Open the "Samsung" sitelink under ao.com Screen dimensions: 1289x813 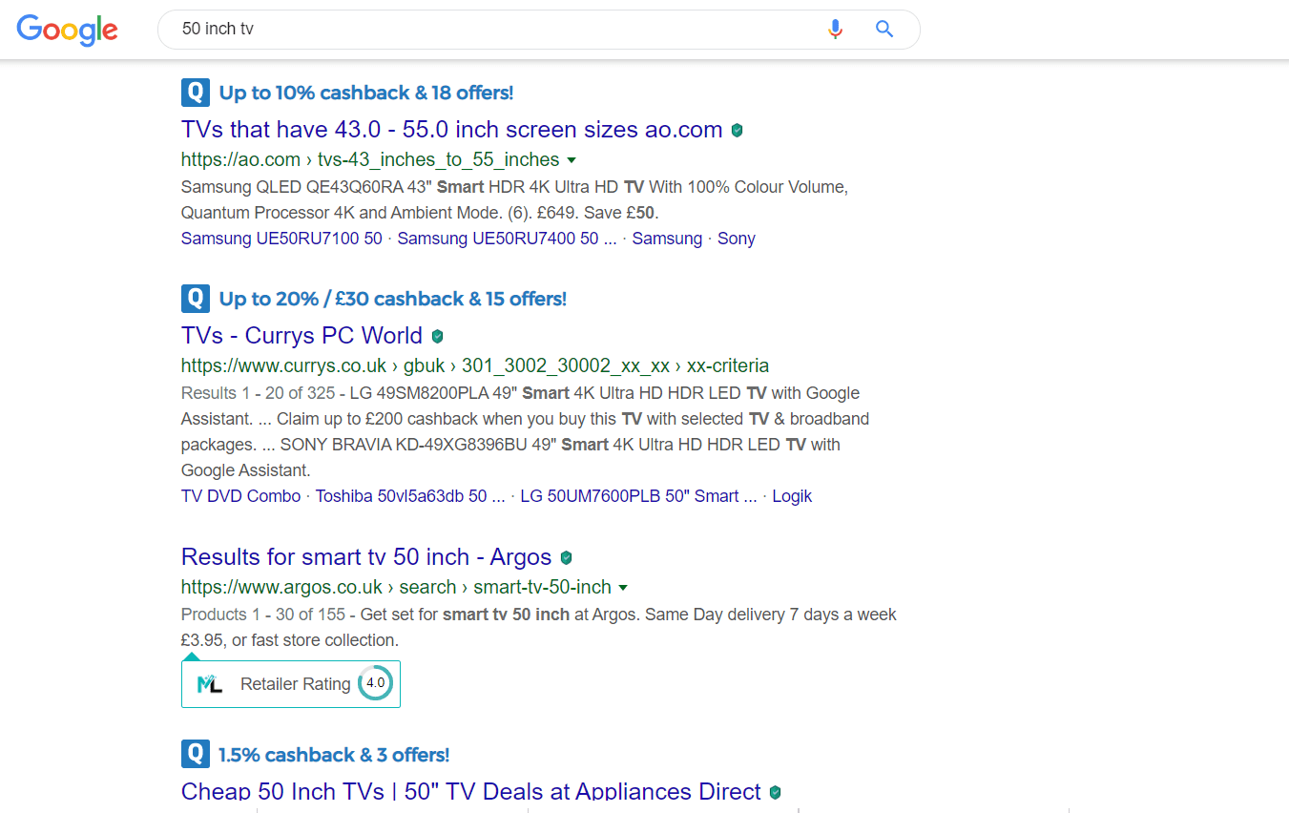click(667, 239)
